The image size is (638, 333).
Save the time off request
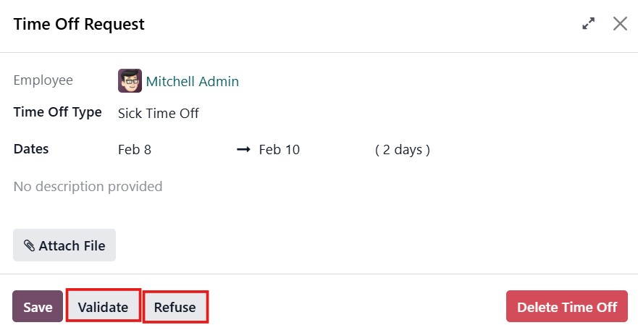38,307
